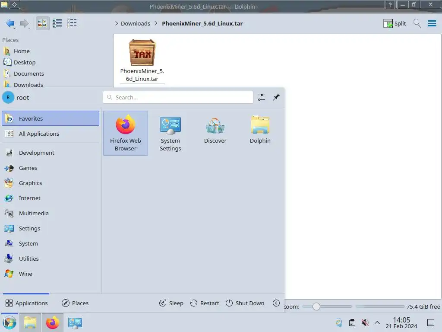Screen dimensions: 442x332
Task: Click Downloads in the breadcrumb path
Action: coord(135,23)
